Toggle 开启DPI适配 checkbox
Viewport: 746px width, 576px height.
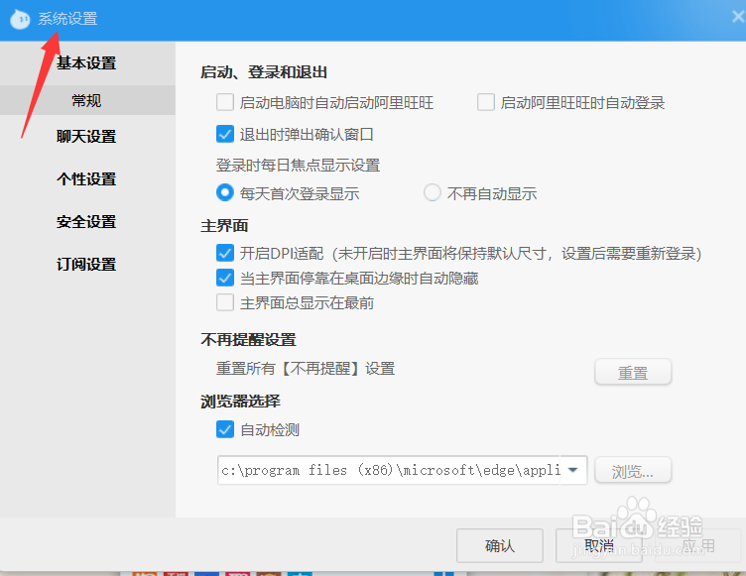pos(225,253)
